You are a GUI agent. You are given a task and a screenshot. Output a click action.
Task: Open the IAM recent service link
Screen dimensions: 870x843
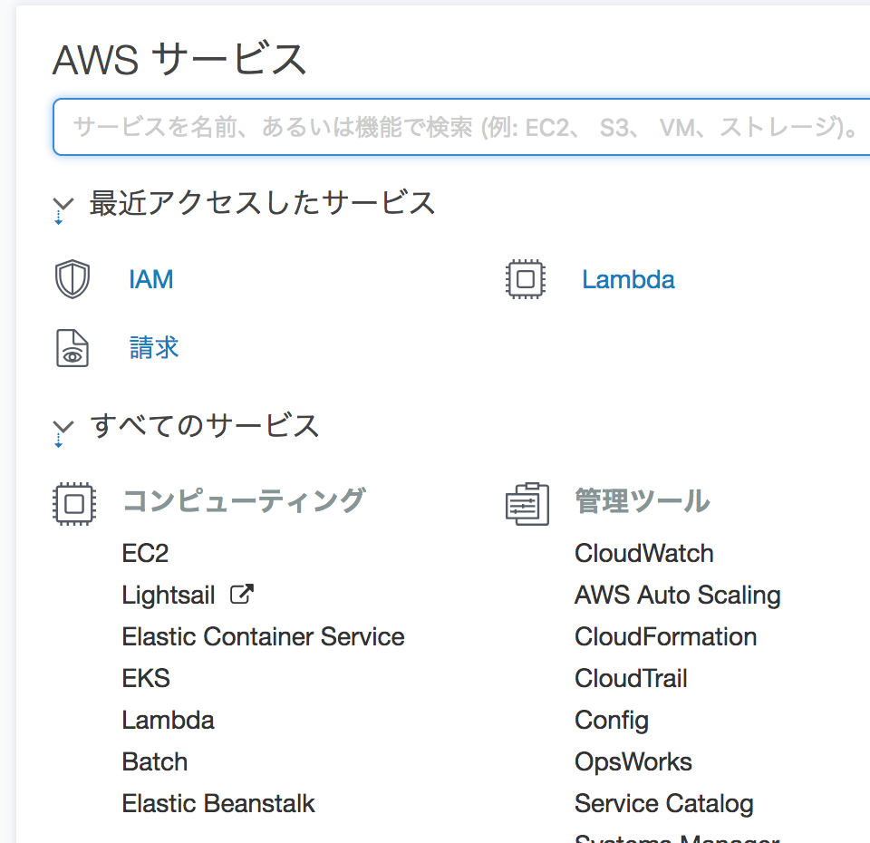[x=151, y=279]
